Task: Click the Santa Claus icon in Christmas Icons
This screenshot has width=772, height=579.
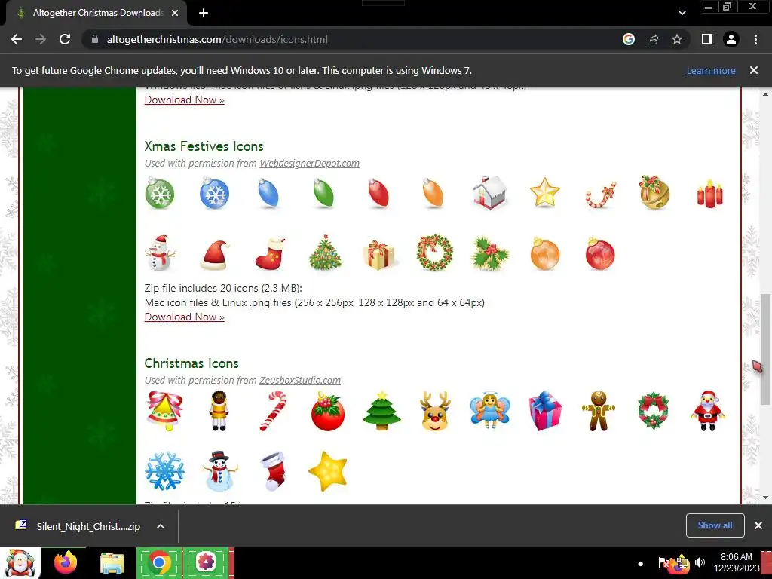Action: [x=708, y=411]
